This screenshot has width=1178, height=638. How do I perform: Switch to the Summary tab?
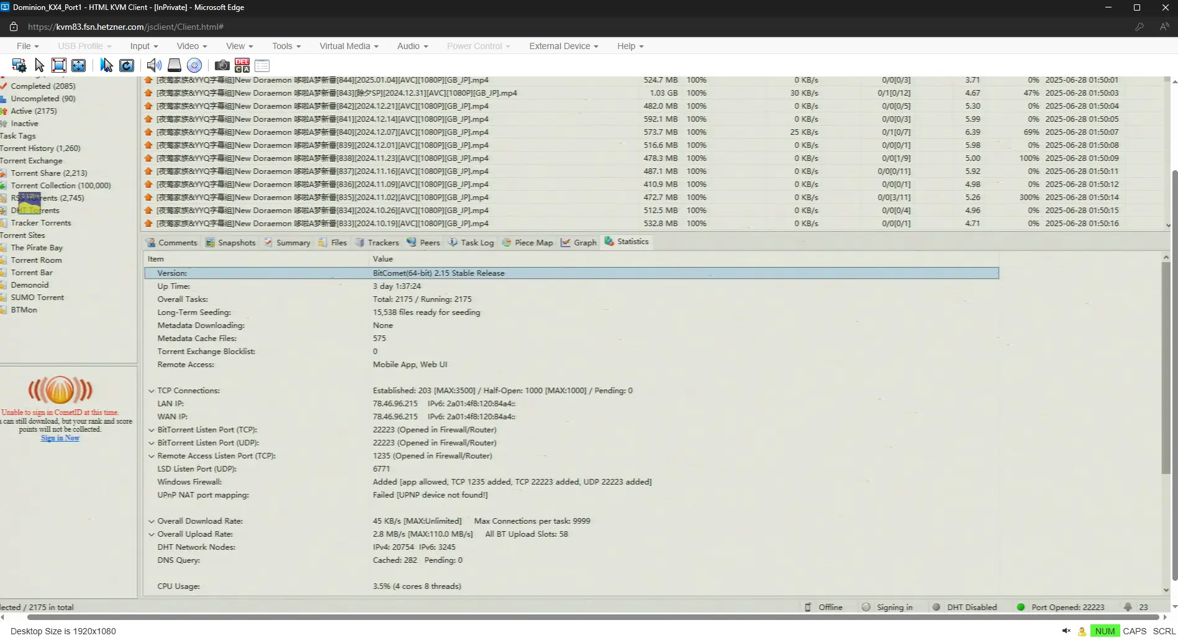(x=287, y=242)
